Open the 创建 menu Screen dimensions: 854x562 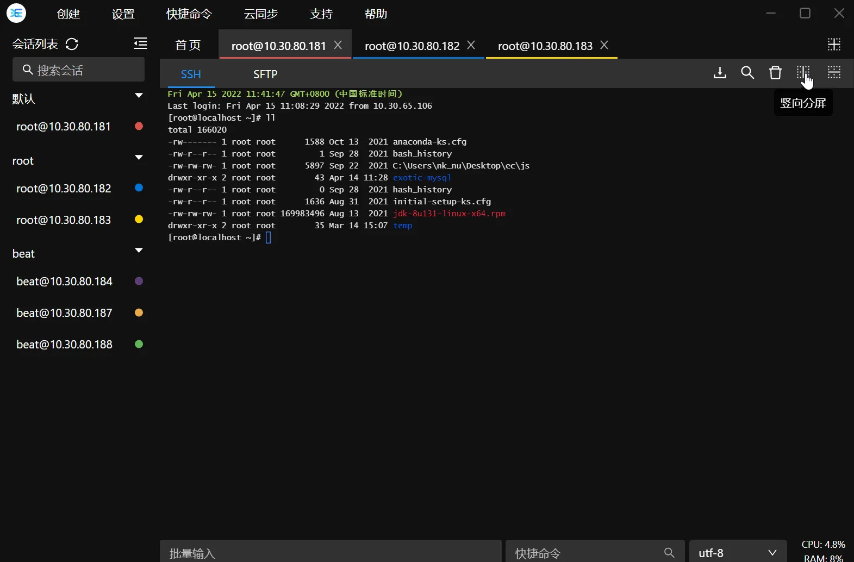tap(68, 14)
